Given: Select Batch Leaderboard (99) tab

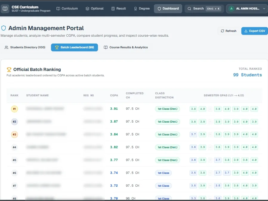Looking at the screenshot, I should click(x=74, y=47).
